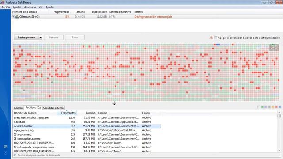Sort file list by Tamaño column
The height and width of the screenshot is (159, 283).
click(x=87, y=113)
